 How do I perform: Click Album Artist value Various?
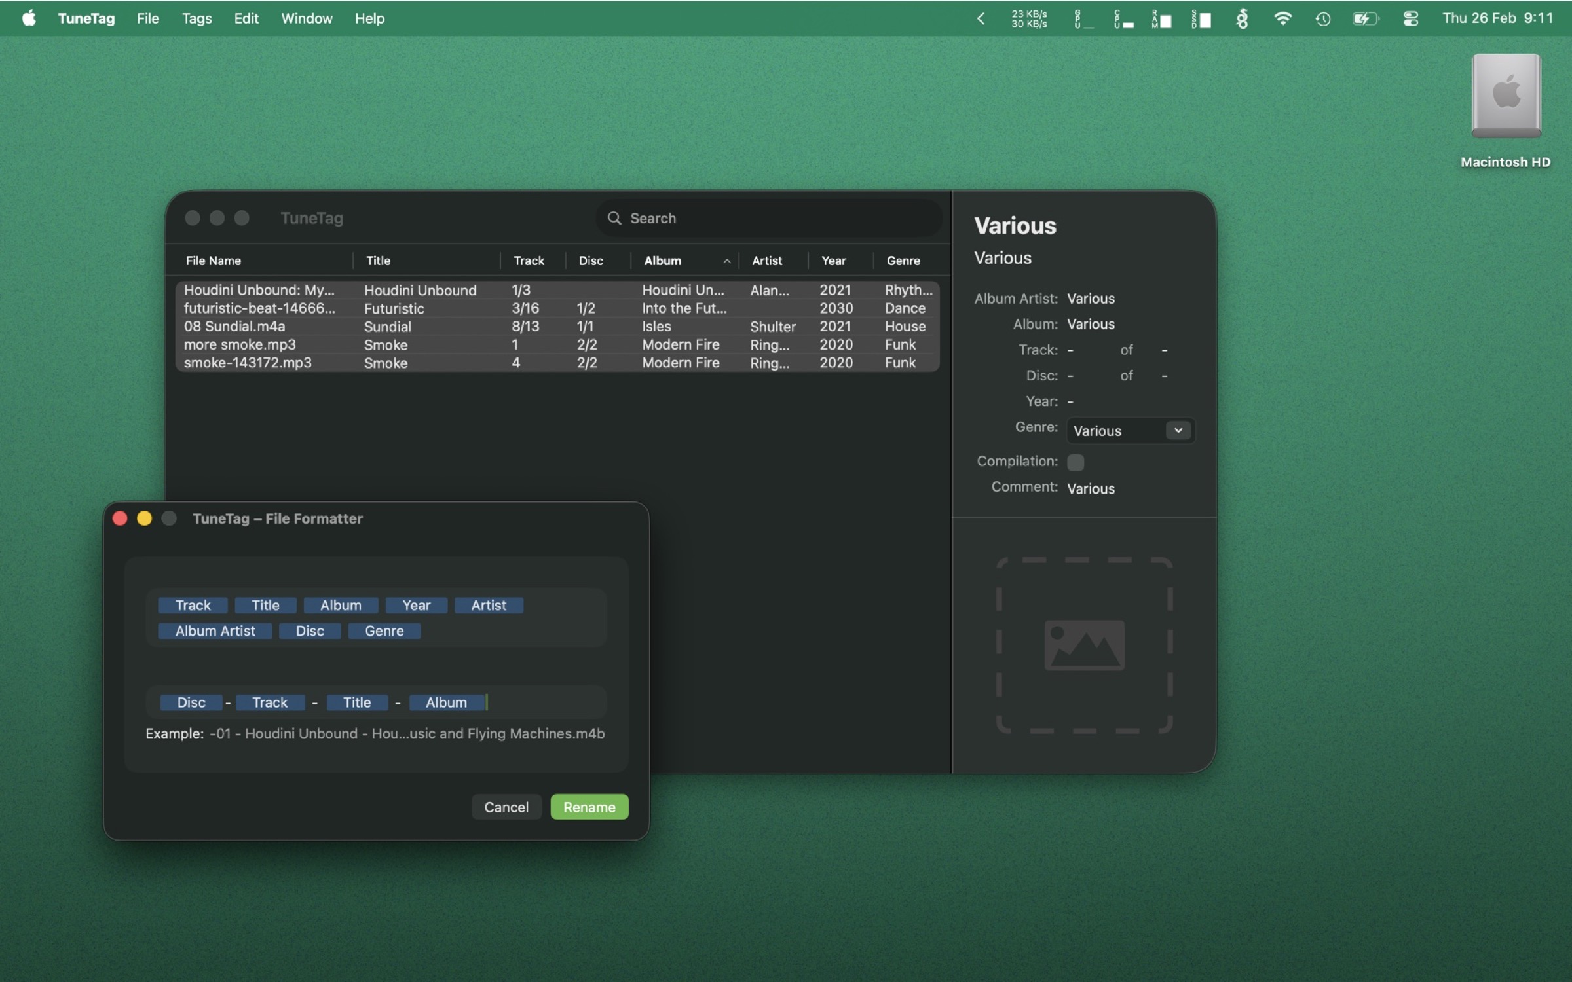(1091, 299)
